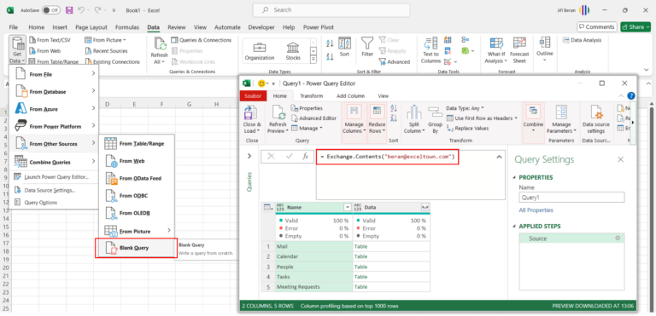Open Queries & Connections pane
This screenshot has width=656, height=316.
point(201,40)
